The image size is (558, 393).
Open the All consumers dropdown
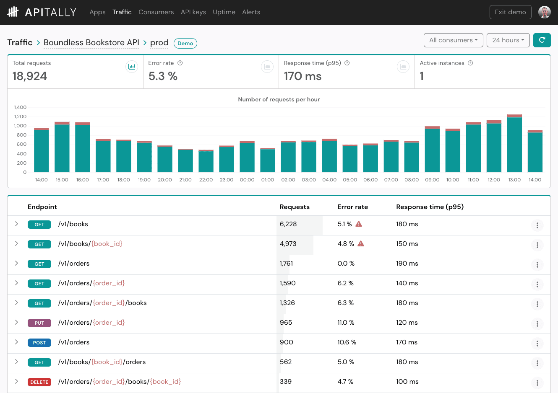pos(453,40)
